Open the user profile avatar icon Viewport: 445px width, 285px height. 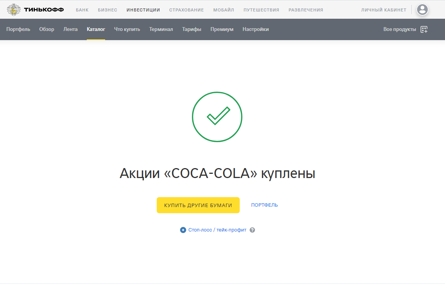point(422,10)
